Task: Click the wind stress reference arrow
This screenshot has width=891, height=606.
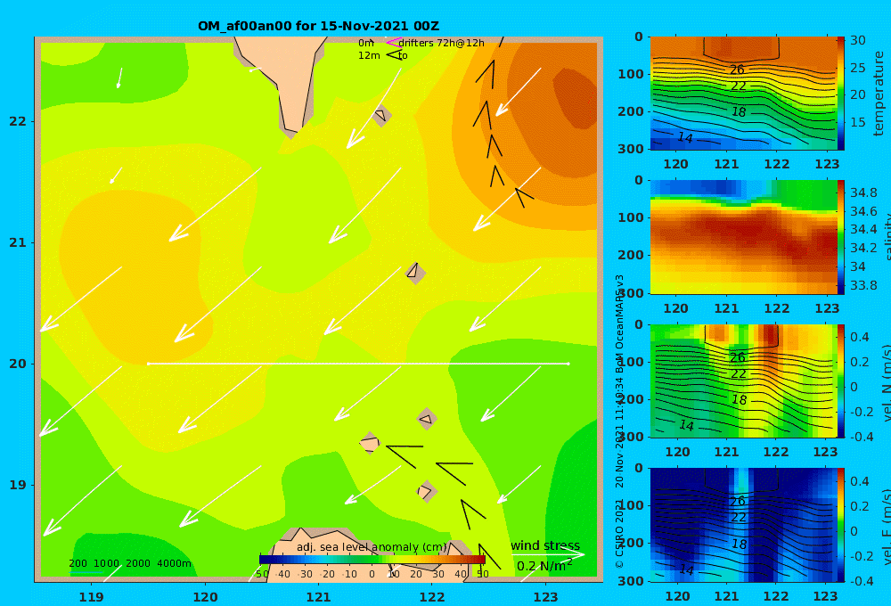Action: (548, 553)
